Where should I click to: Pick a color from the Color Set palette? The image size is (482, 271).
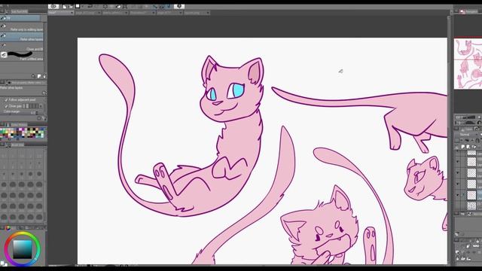click(23, 133)
